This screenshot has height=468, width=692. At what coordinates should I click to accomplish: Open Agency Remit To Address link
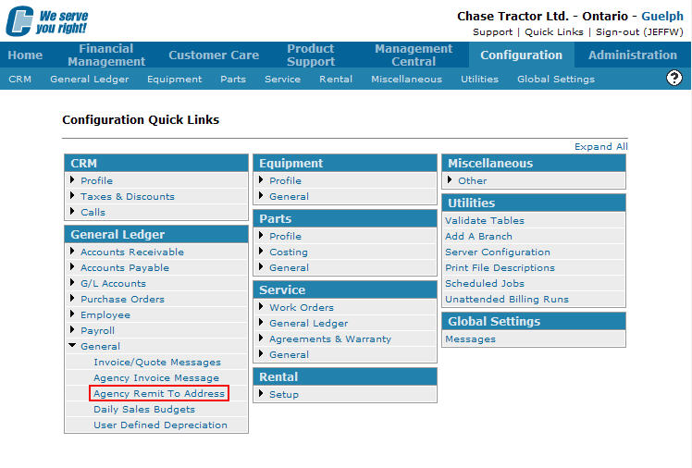(159, 393)
